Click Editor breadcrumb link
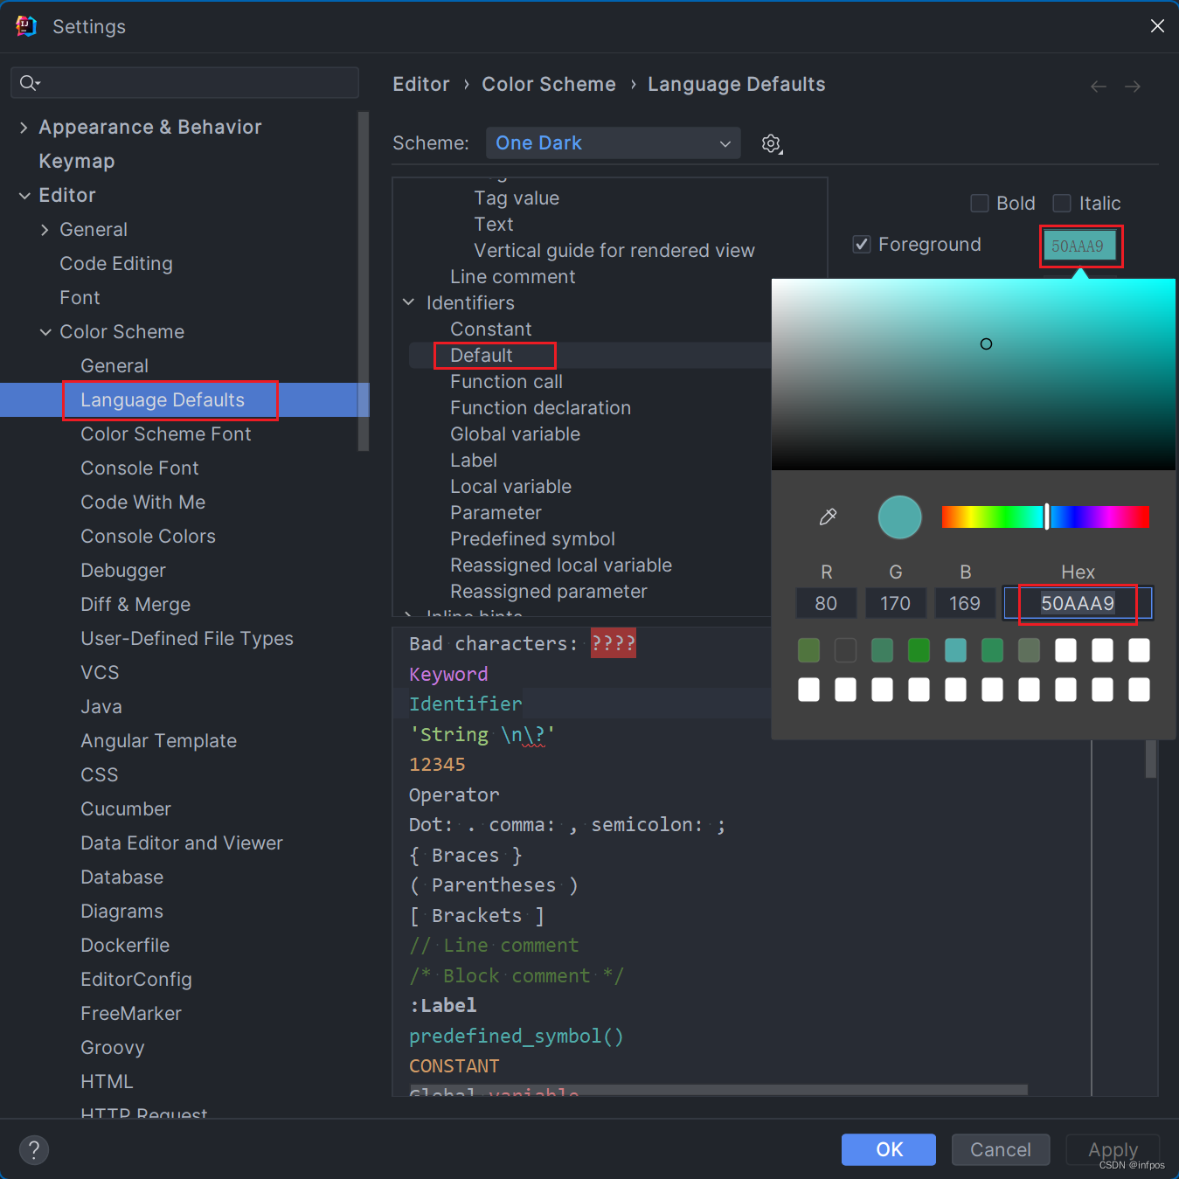This screenshot has height=1179, width=1179. [421, 85]
